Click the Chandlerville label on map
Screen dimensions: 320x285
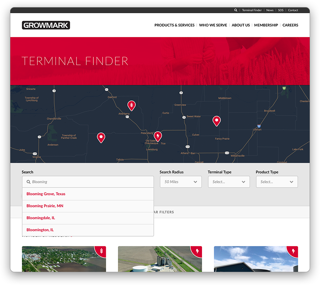[54, 118]
